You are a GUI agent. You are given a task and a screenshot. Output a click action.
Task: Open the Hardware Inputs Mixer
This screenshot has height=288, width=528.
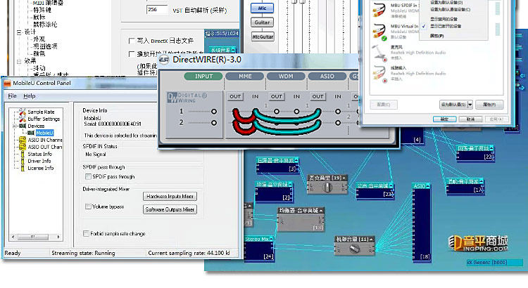170,196
